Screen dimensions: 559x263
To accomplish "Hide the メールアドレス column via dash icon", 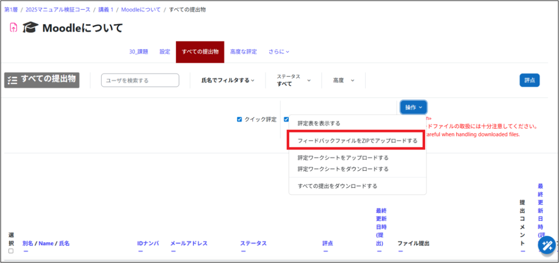I will pyautogui.click(x=173, y=251).
